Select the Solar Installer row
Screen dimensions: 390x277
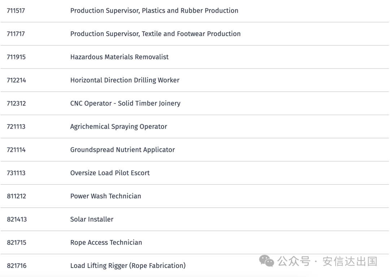coord(92,219)
